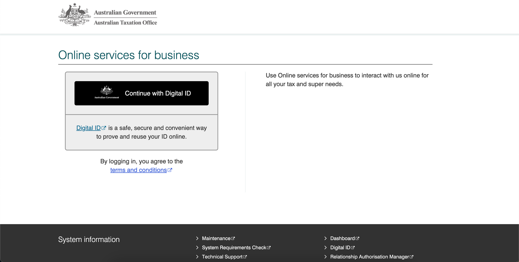519x262 pixels.
Task: Click the external-link icon after Maintenance
Action: click(x=233, y=238)
